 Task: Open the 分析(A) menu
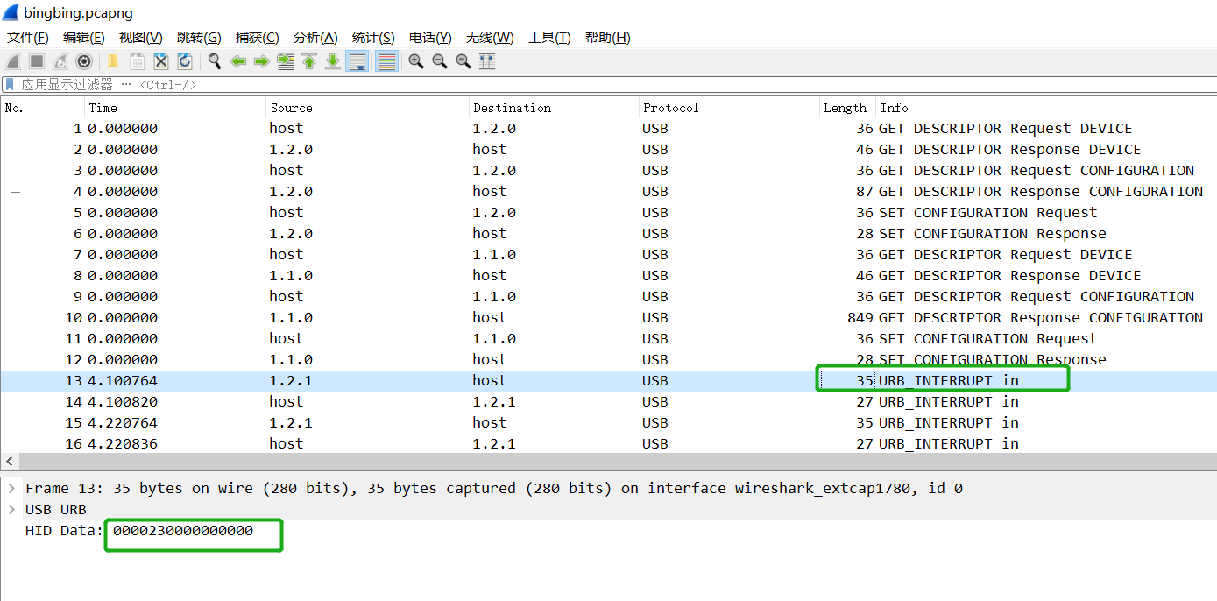point(315,38)
